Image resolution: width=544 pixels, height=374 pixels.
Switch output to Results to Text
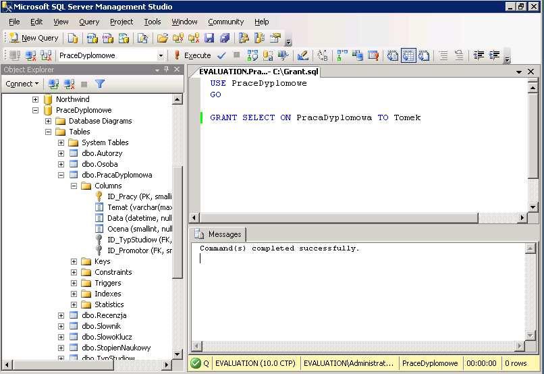coord(393,55)
